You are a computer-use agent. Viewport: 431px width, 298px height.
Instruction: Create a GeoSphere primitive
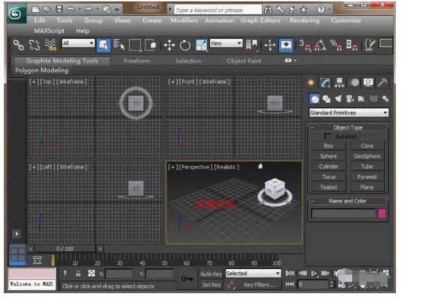point(367,156)
